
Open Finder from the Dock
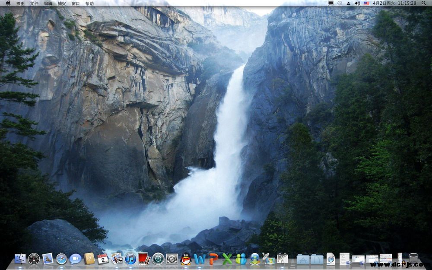tap(20, 259)
